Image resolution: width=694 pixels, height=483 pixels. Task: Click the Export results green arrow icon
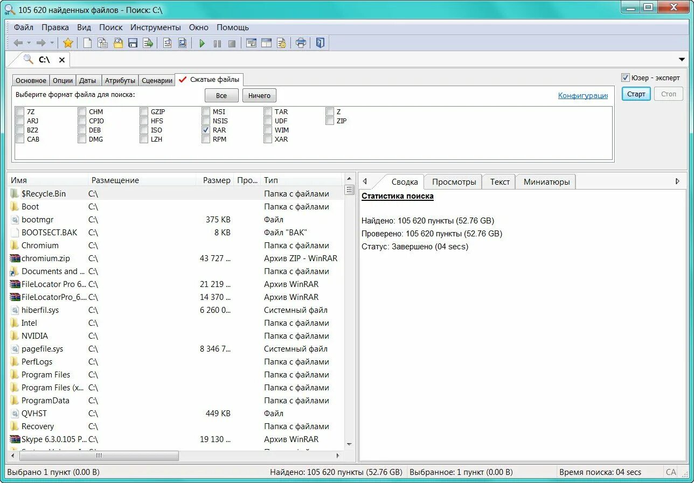(x=148, y=43)
